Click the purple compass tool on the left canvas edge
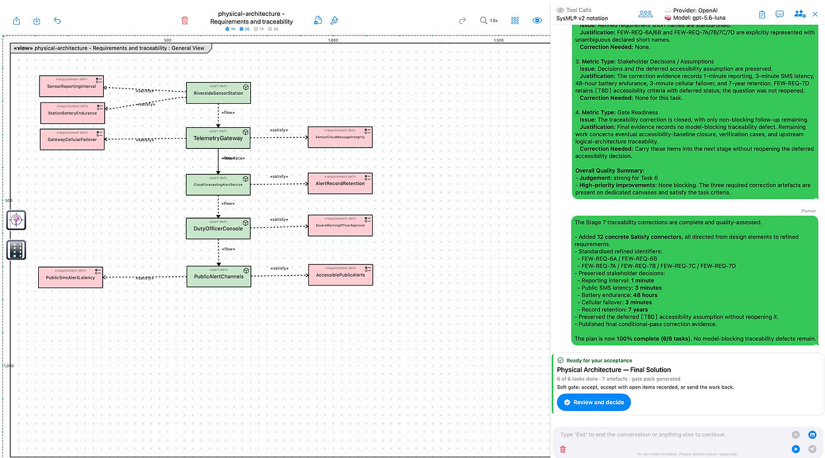The width and height of the screenshot is (825, 458). coord(17,220)
